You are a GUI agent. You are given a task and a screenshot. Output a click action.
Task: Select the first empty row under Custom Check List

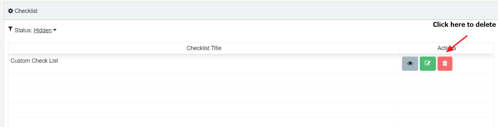(x=251, y=81)
